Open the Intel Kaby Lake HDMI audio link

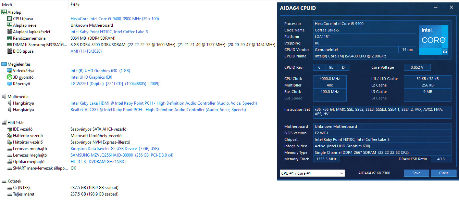[x=164, y=103]
